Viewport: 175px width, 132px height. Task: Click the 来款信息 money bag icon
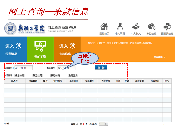click(x=151, y=27)
